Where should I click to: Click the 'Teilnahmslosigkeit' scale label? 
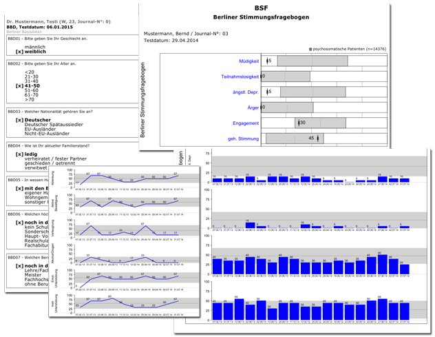coord(240,76)
